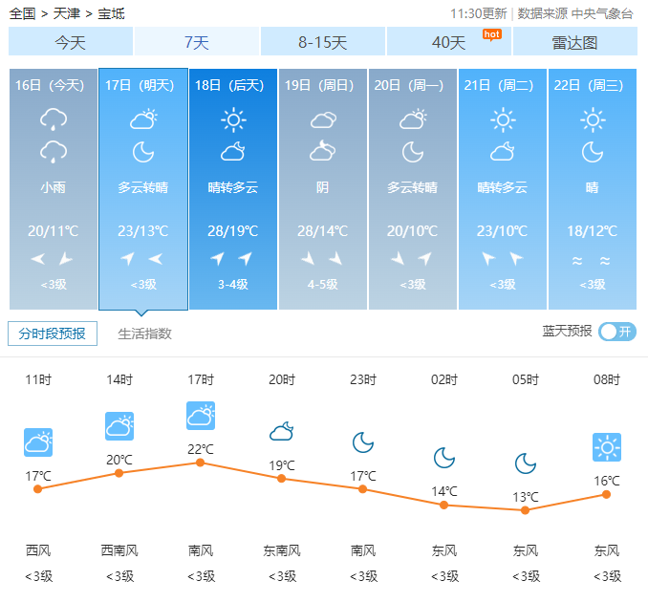Click the moon night icon for 20日
The width and height of the screenshot is (648, 603).
point(413,152)
